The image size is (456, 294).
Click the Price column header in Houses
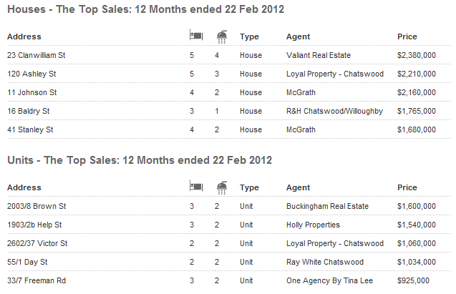407,36
